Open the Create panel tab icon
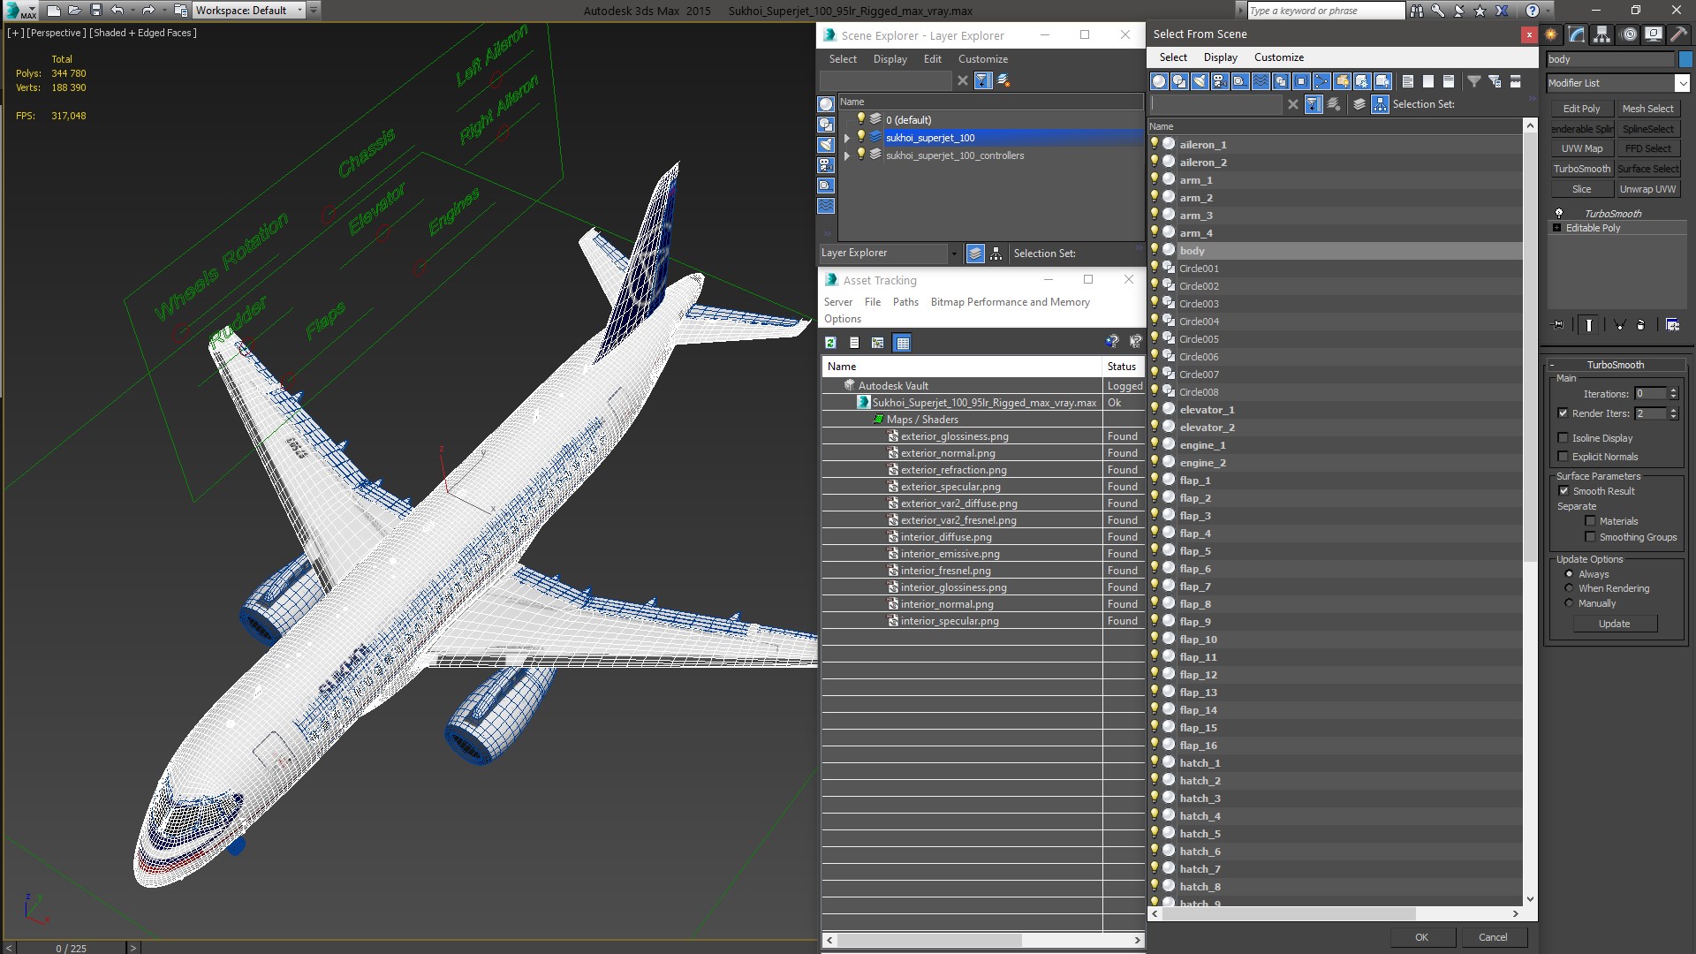Screen dimensions: 1696x954 click(x=1551, y=34)
